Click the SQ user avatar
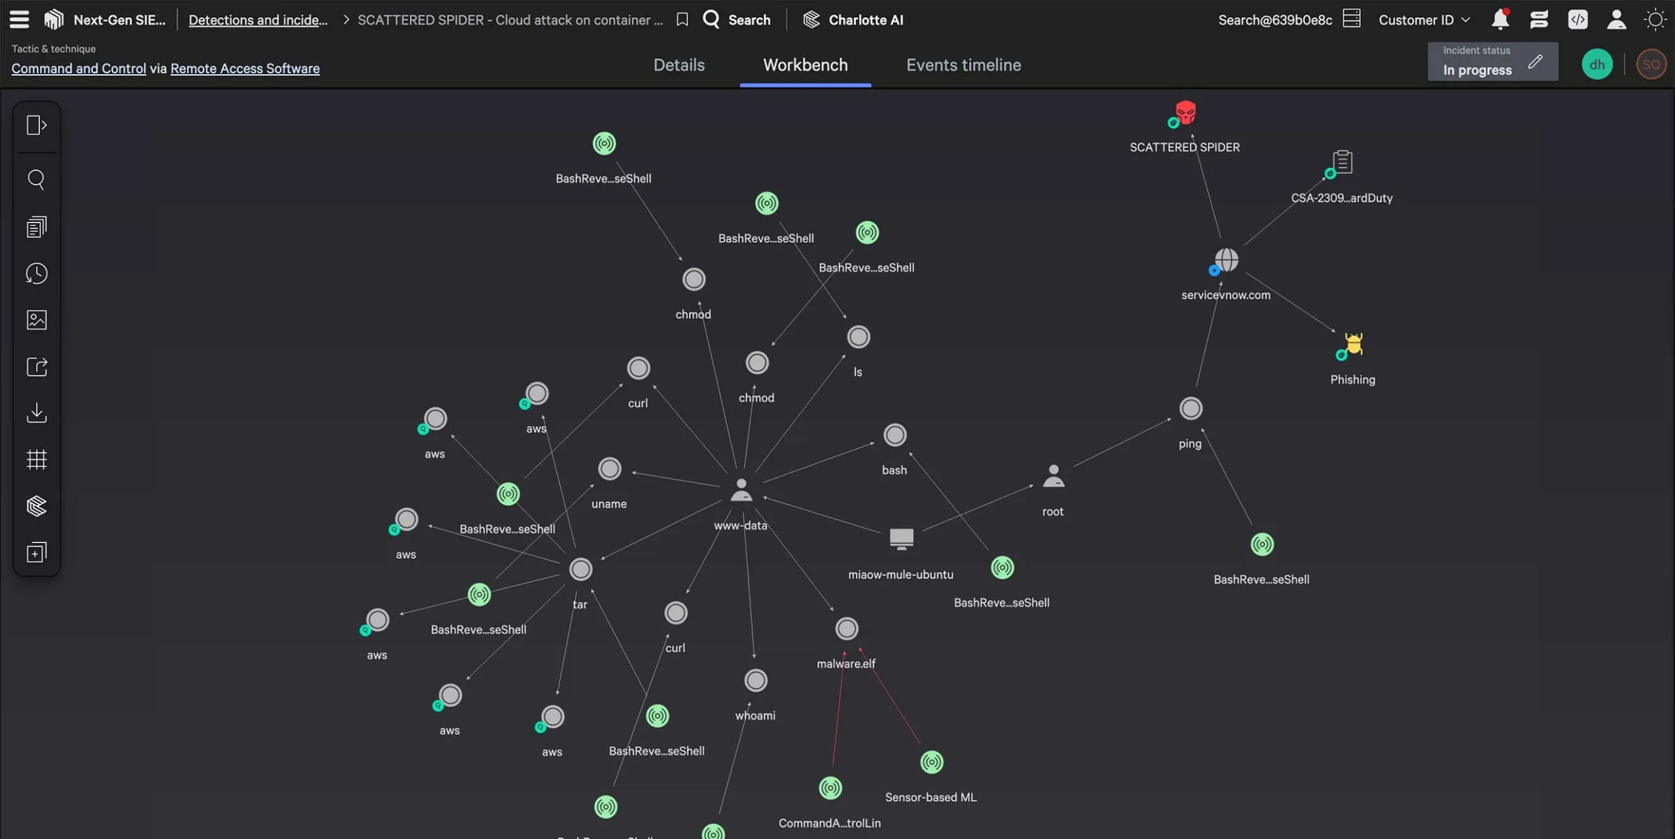The width and height of the screenshot is (1675, 839). pos(1651,64)
